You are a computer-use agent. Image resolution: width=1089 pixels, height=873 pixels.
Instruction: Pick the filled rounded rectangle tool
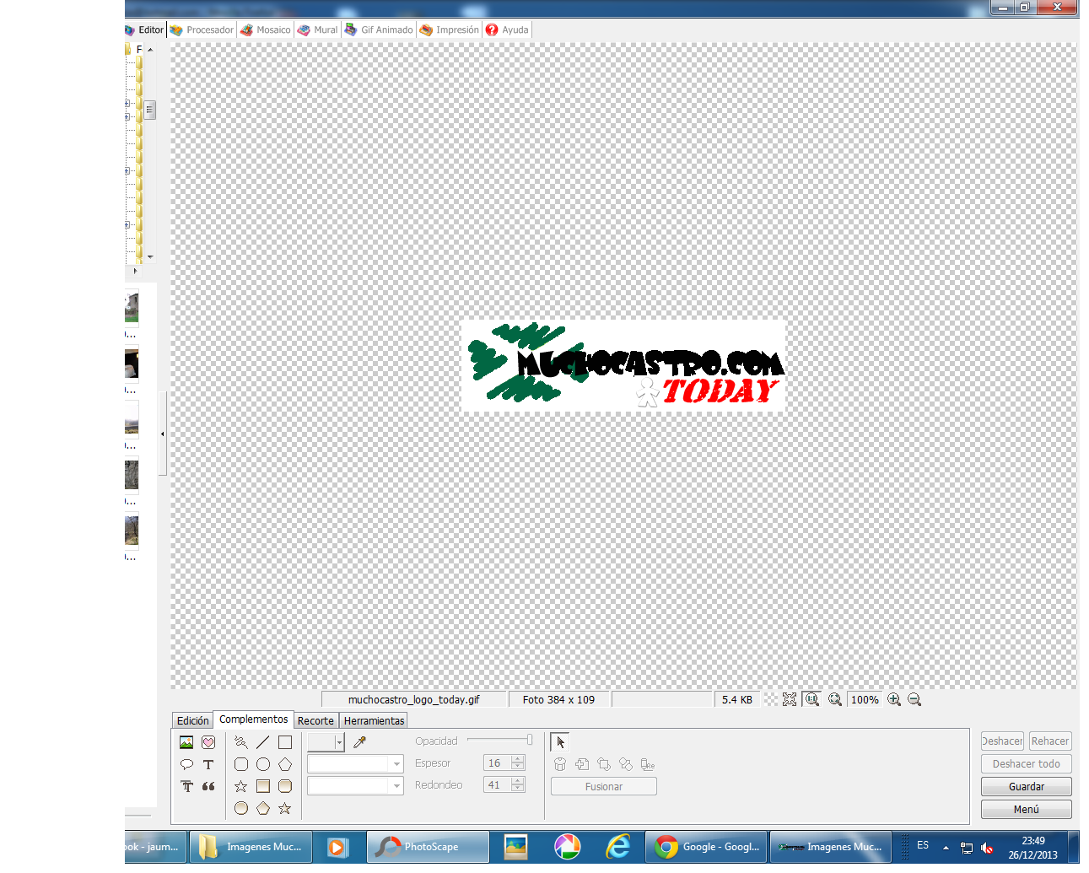285,786
